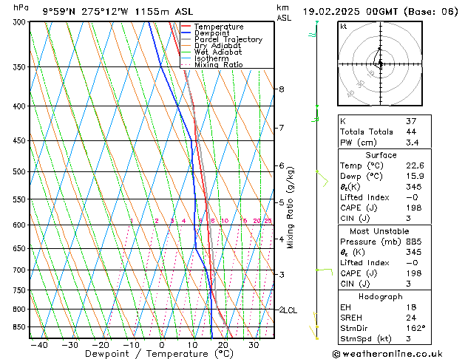Click the Surface Temp value 22.6
The image size is (465, 359).
415,165
